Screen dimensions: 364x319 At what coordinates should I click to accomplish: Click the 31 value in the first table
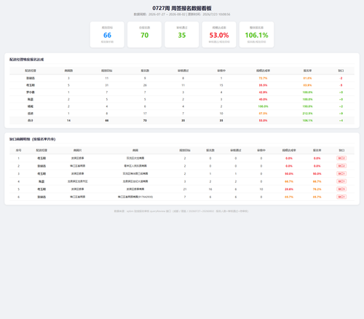pyautogui.click(x=107, y=85)
